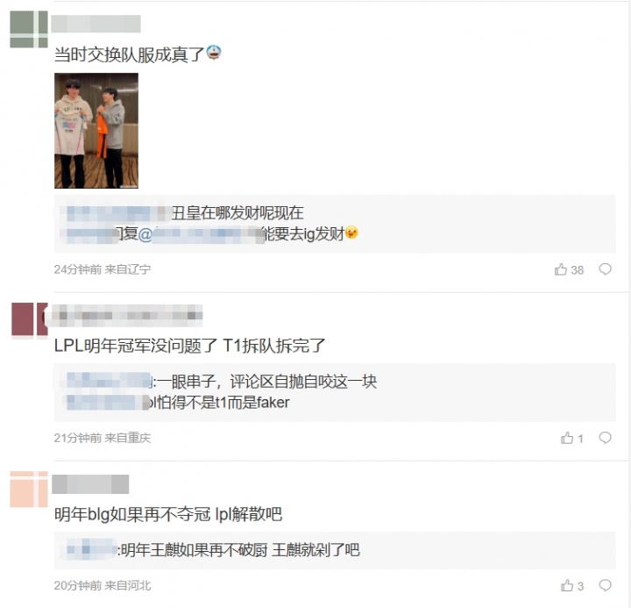Like the 明年blg comment
631x608 pixels.
[571, 585]
